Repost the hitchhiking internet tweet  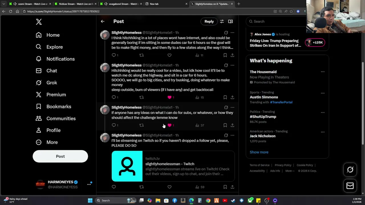coord(141,55)
